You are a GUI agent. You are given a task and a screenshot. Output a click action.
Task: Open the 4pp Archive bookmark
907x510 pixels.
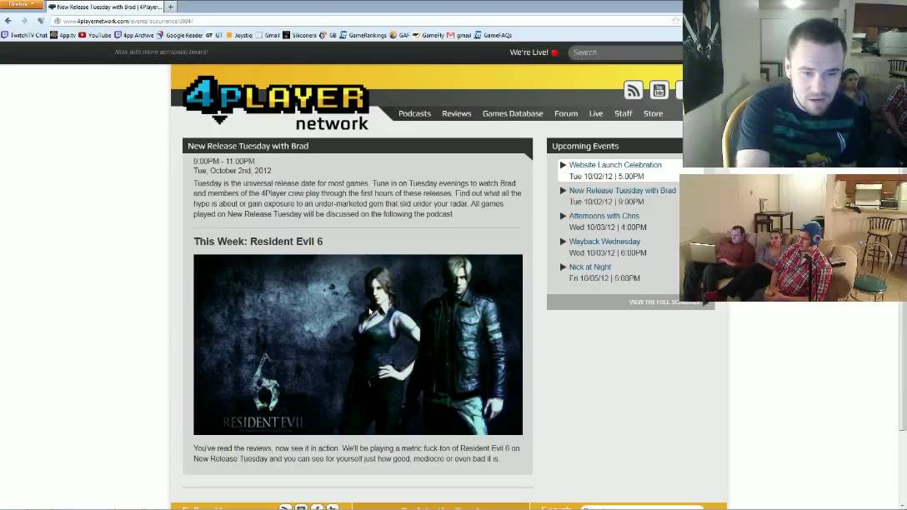(x=134, y=35)
